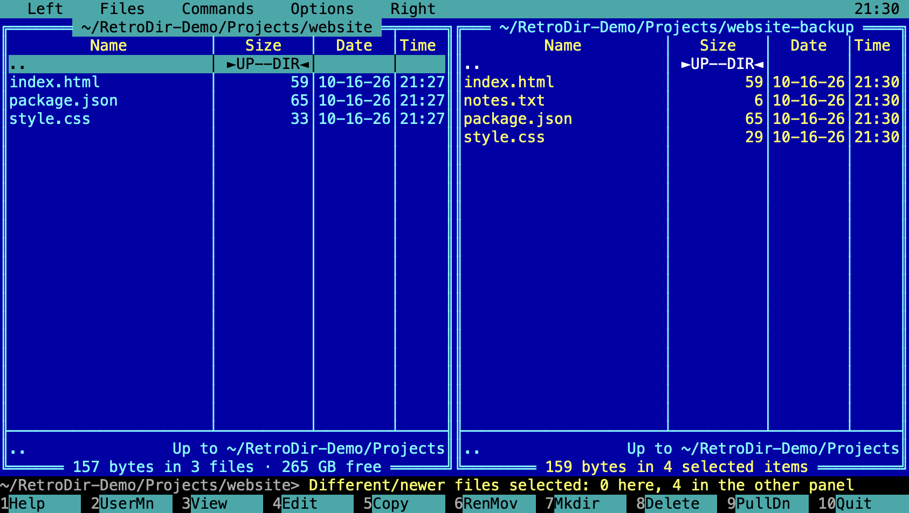Click the 10 Quit function key
909x513 pixels.
(863, 504)
